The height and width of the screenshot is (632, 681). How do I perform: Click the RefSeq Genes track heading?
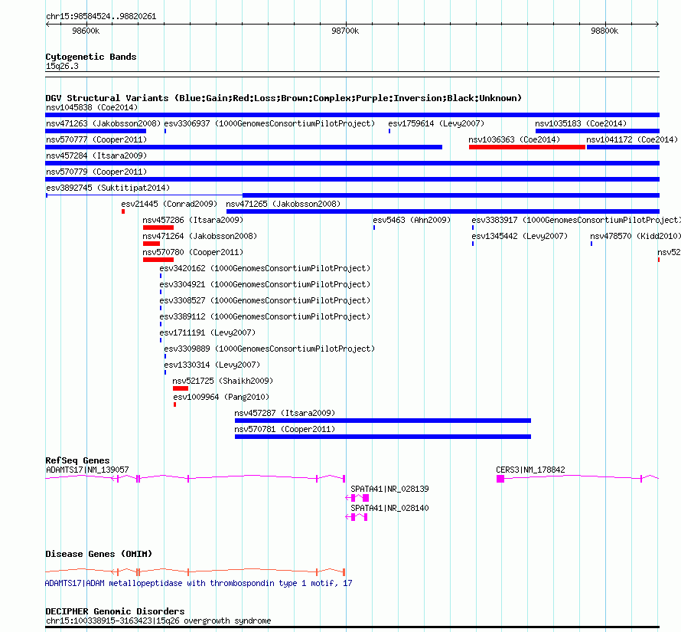point(77,460)
